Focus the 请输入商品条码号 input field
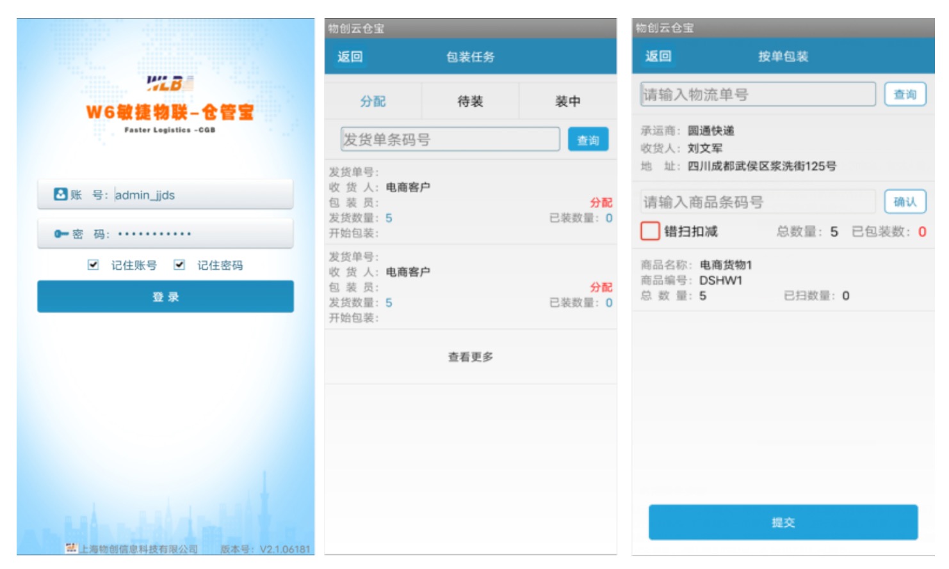Image resolution: width=949 pixels, height=569 pixels. pos(758,202)
